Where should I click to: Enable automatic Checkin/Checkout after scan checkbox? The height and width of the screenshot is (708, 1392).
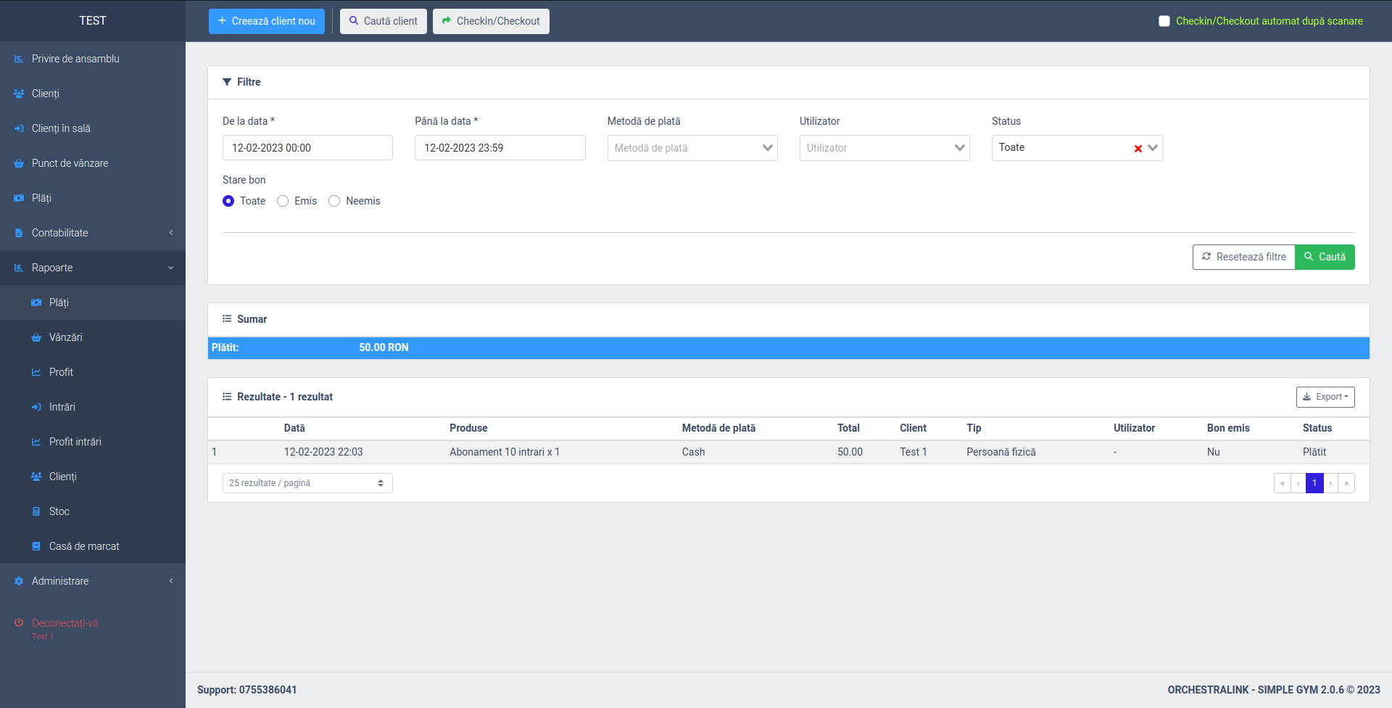tap(1164, 21)
